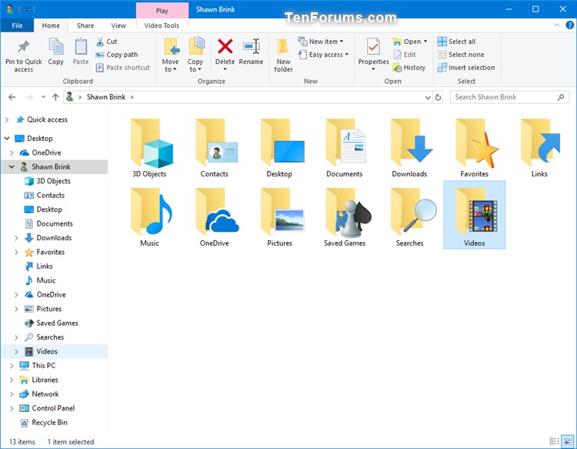This screenshot has width=577, height=449.
Task: Switch to large icons view in status bar
Action: coord(567,441)
